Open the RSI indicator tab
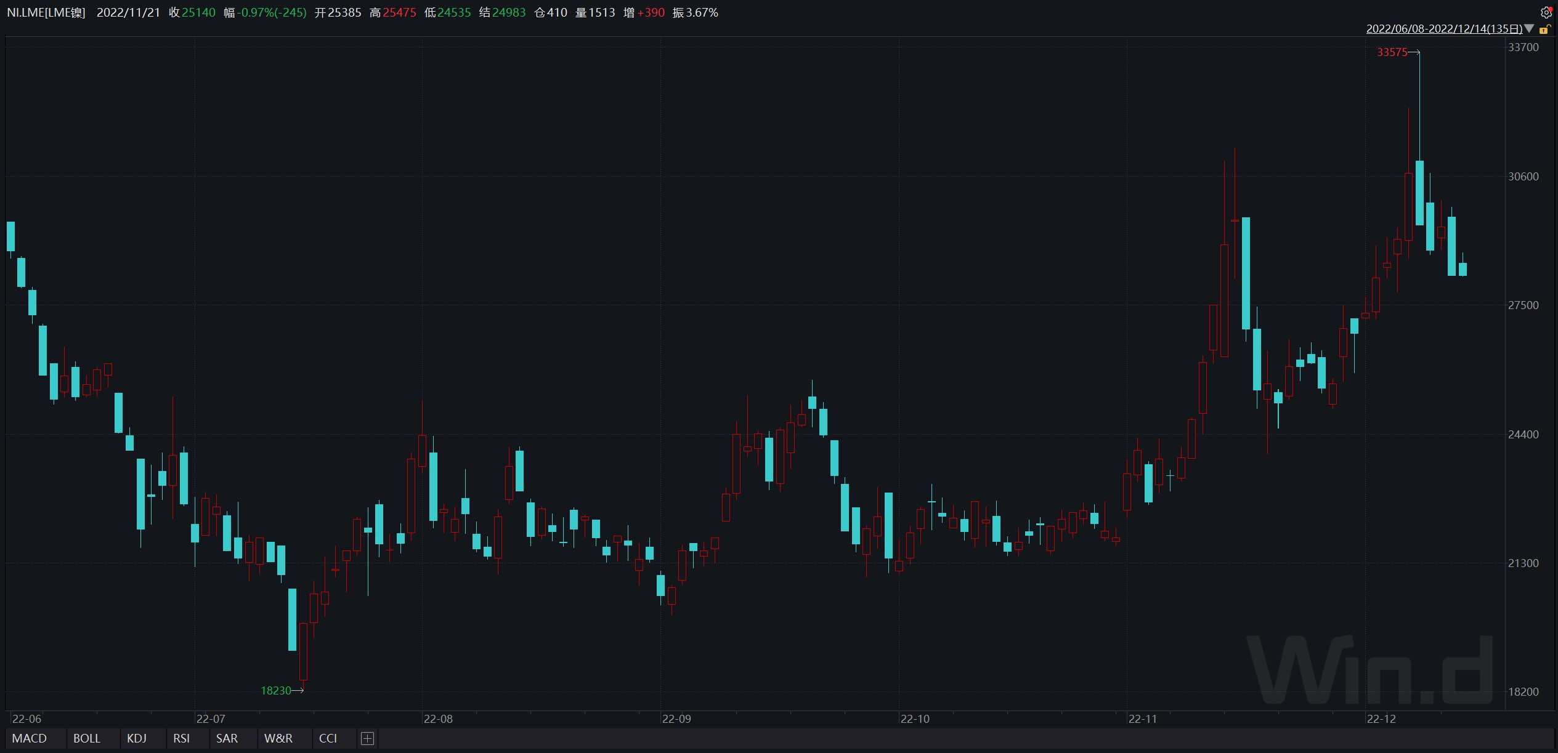Screen dimensions: 1558x753 tap(181, 738)
